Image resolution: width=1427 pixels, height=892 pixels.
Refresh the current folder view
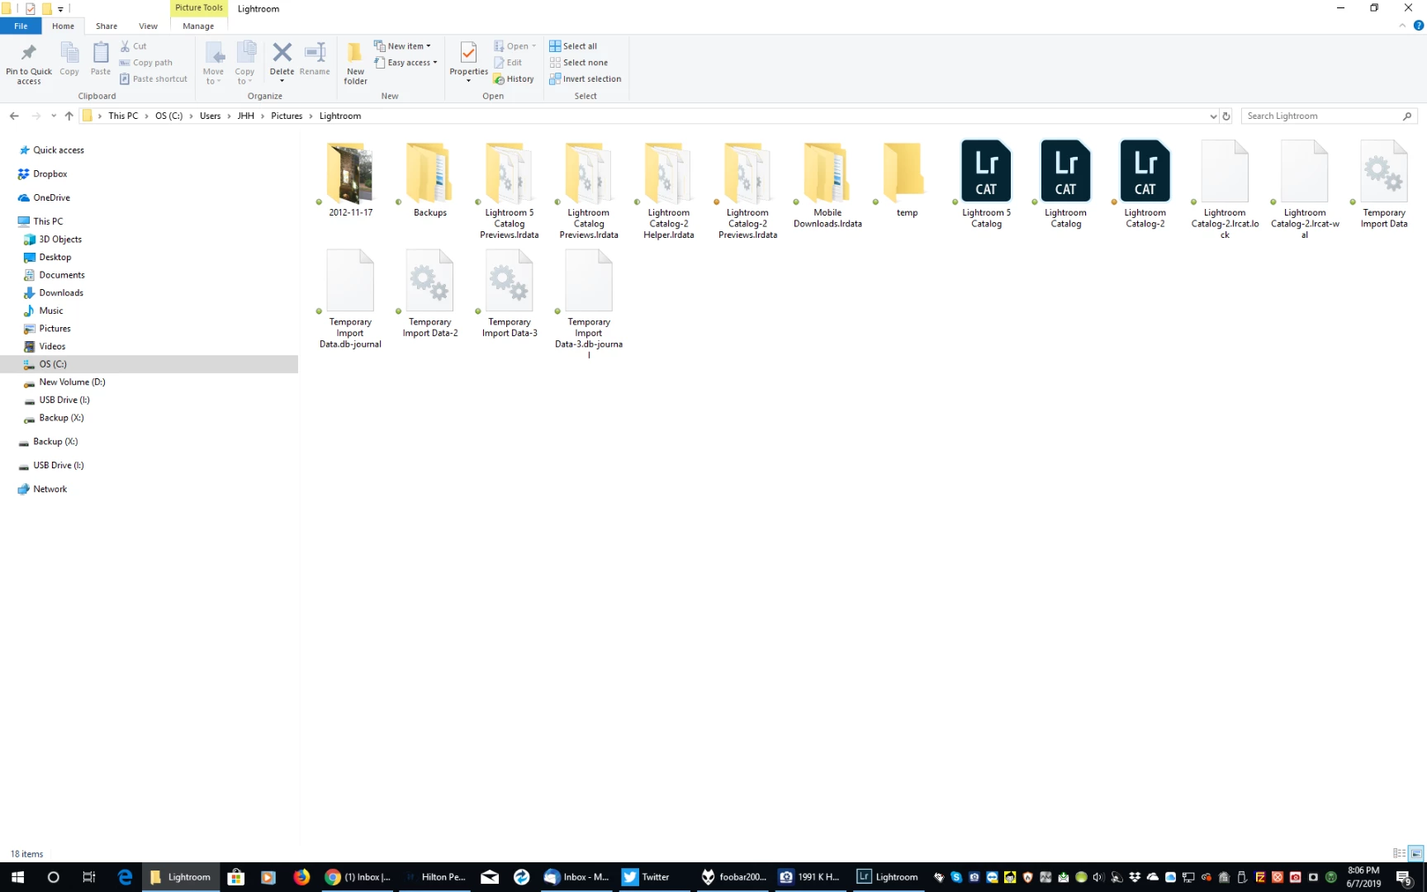click(x=1226, y=116)
